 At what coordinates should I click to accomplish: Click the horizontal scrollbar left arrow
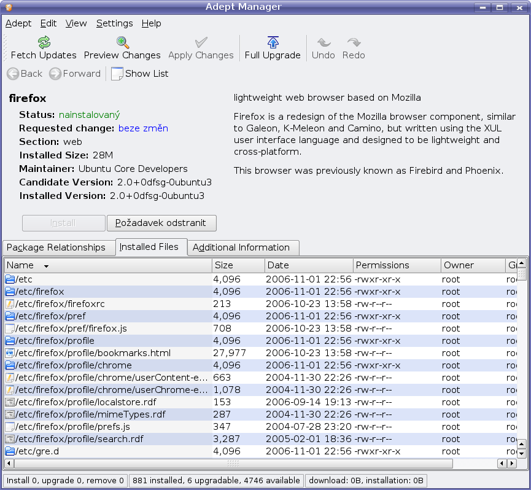point(9,463)
